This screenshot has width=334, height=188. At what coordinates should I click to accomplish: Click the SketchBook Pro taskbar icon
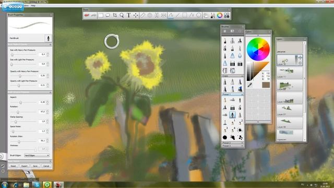pyautogui.click(x=58, y=184)
